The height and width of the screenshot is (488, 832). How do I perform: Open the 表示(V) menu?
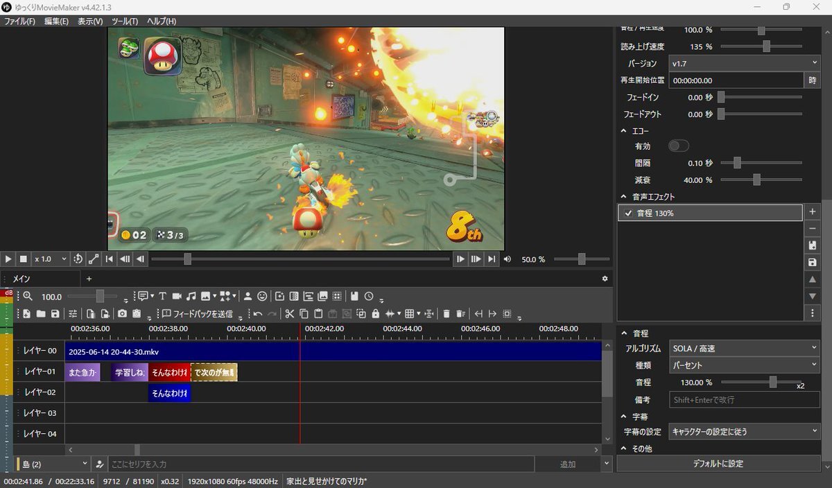click(x=90, y=21)
